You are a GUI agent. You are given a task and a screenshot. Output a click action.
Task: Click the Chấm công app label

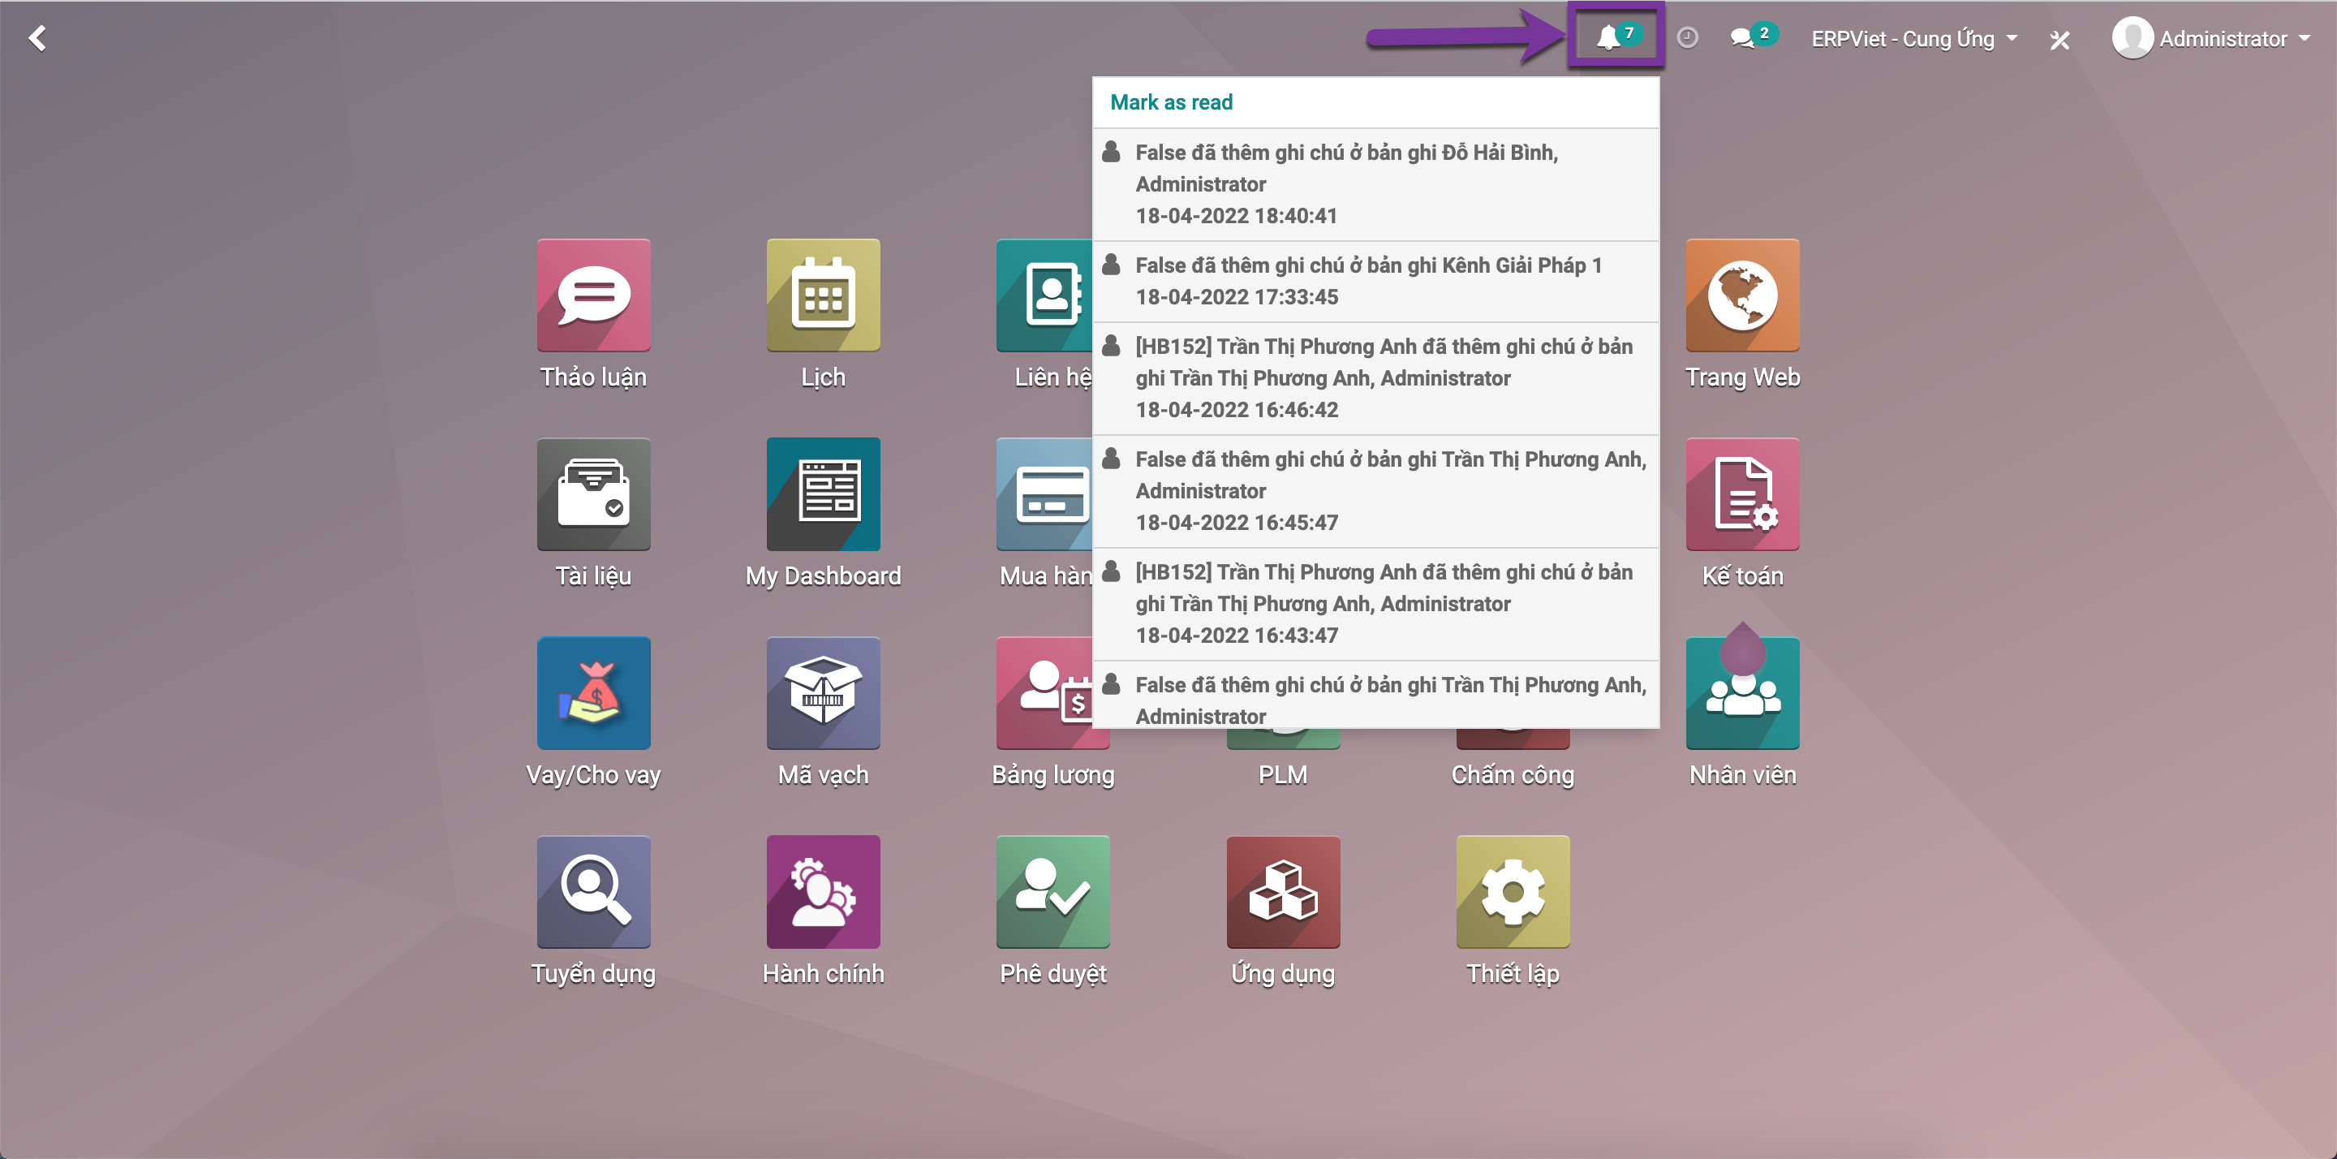tap(1513, 774)
